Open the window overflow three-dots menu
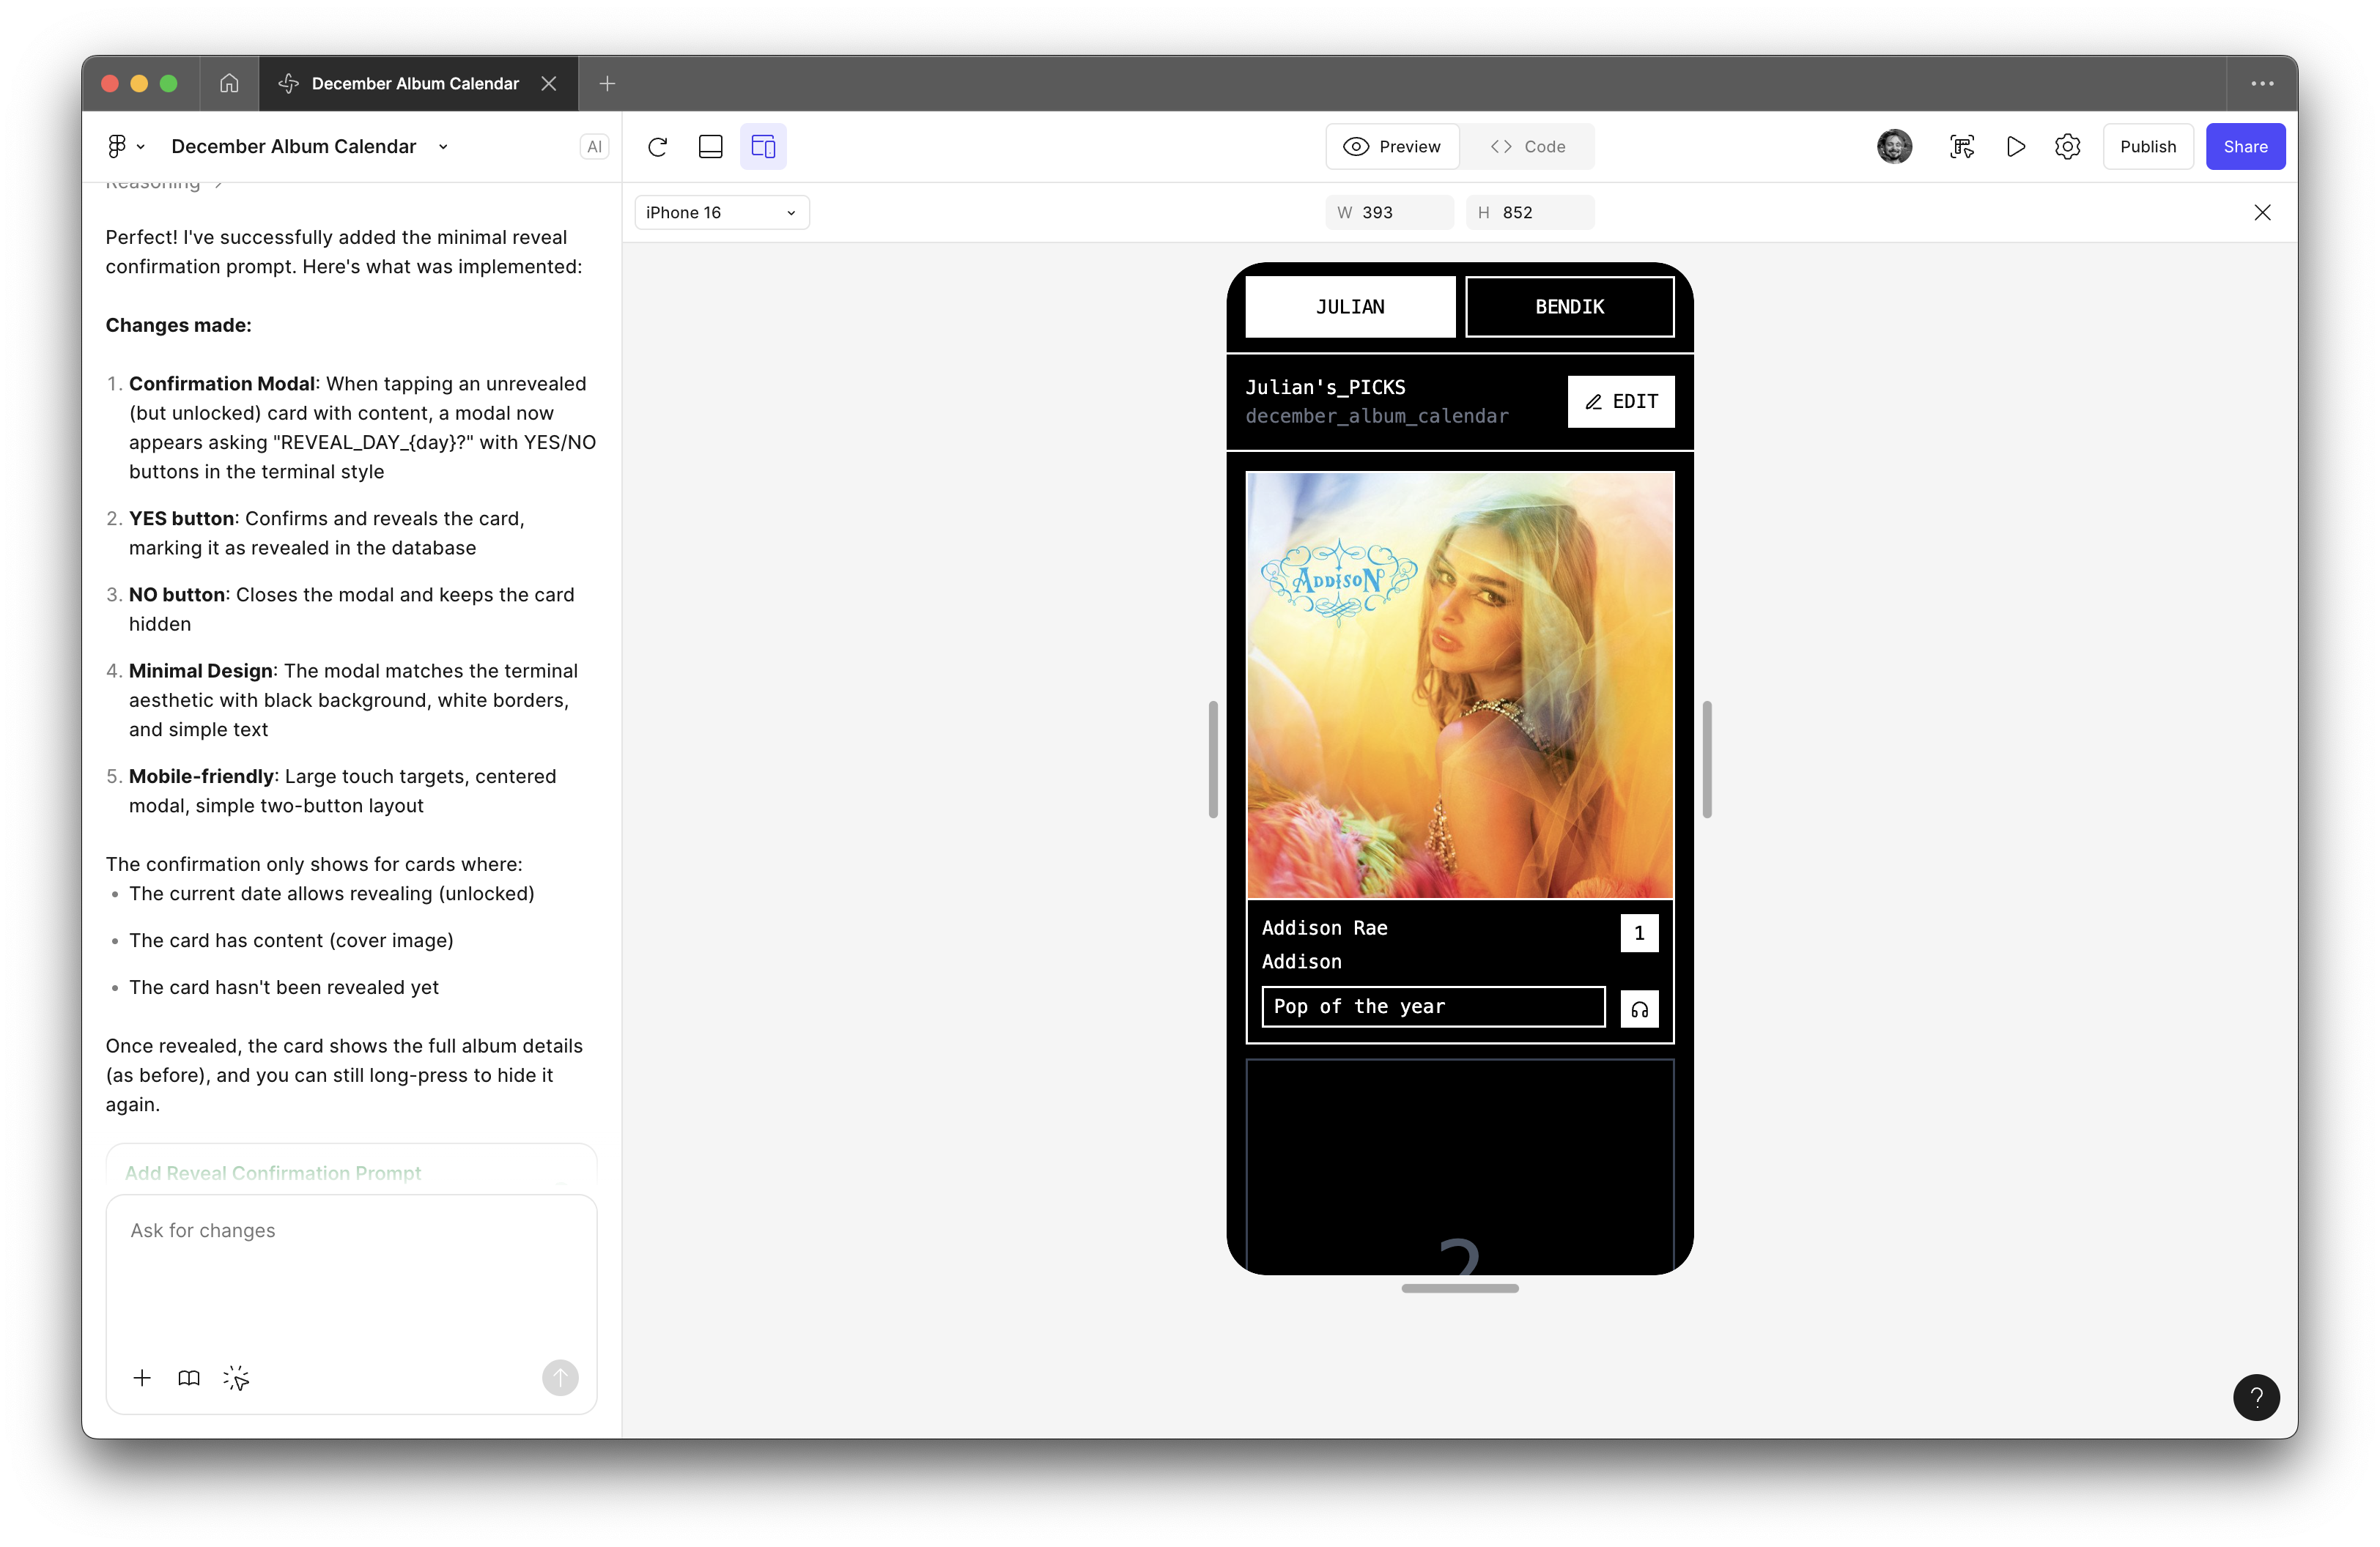2380x1547 pixels. 2262,83
